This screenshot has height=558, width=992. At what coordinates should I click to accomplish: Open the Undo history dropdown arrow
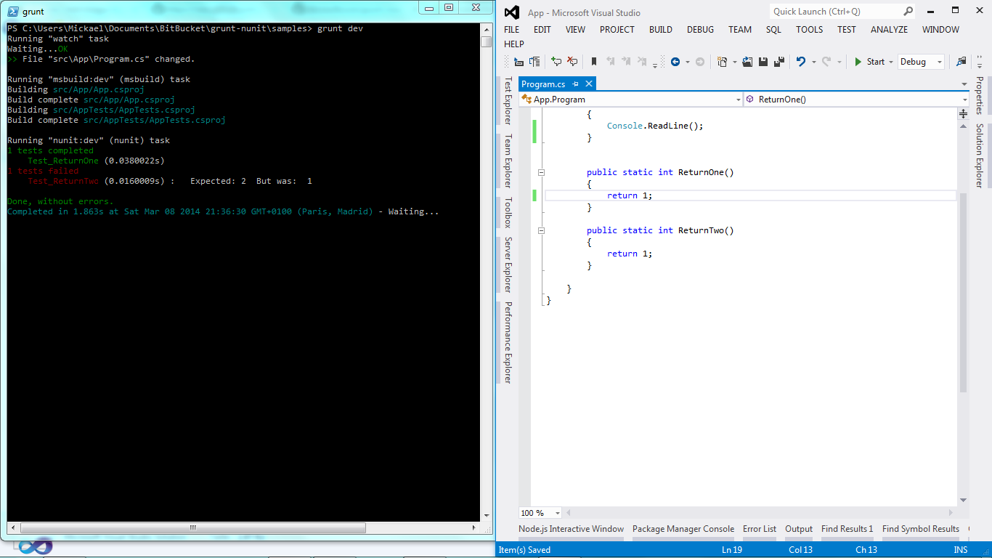click(x=813, y=62)
